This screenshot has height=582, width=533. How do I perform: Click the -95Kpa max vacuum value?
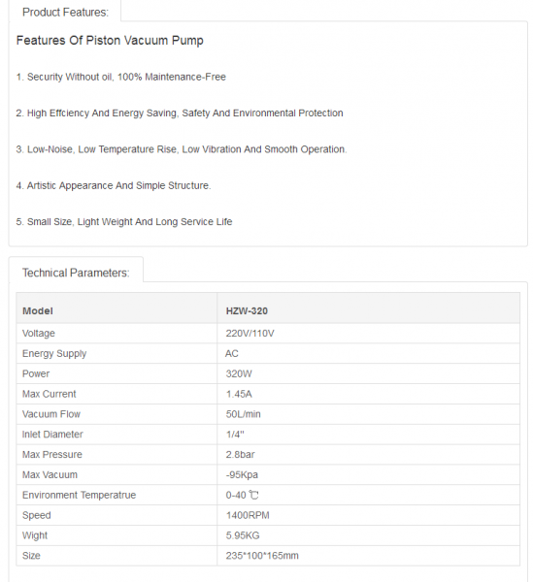242,474
